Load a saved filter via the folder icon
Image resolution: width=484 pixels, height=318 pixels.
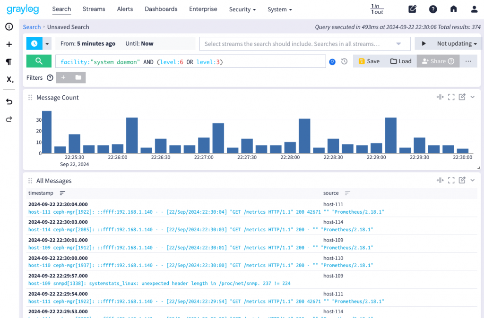[x=78, y=77]
